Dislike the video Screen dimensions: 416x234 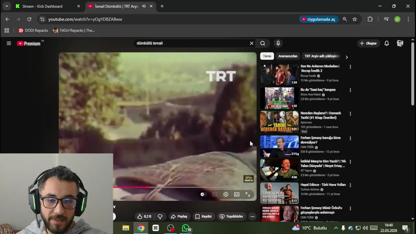[x=160, y=216]
